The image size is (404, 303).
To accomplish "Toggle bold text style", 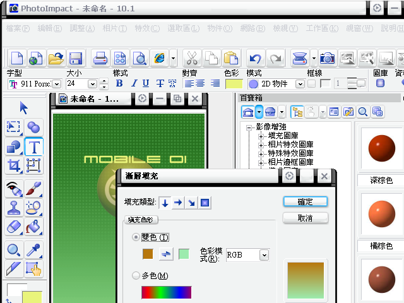I will pos(119,83).
